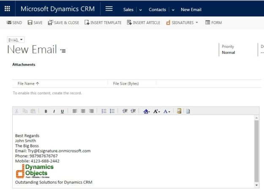Click the Paste icon in editor toolbar

[x=33, y=111]
